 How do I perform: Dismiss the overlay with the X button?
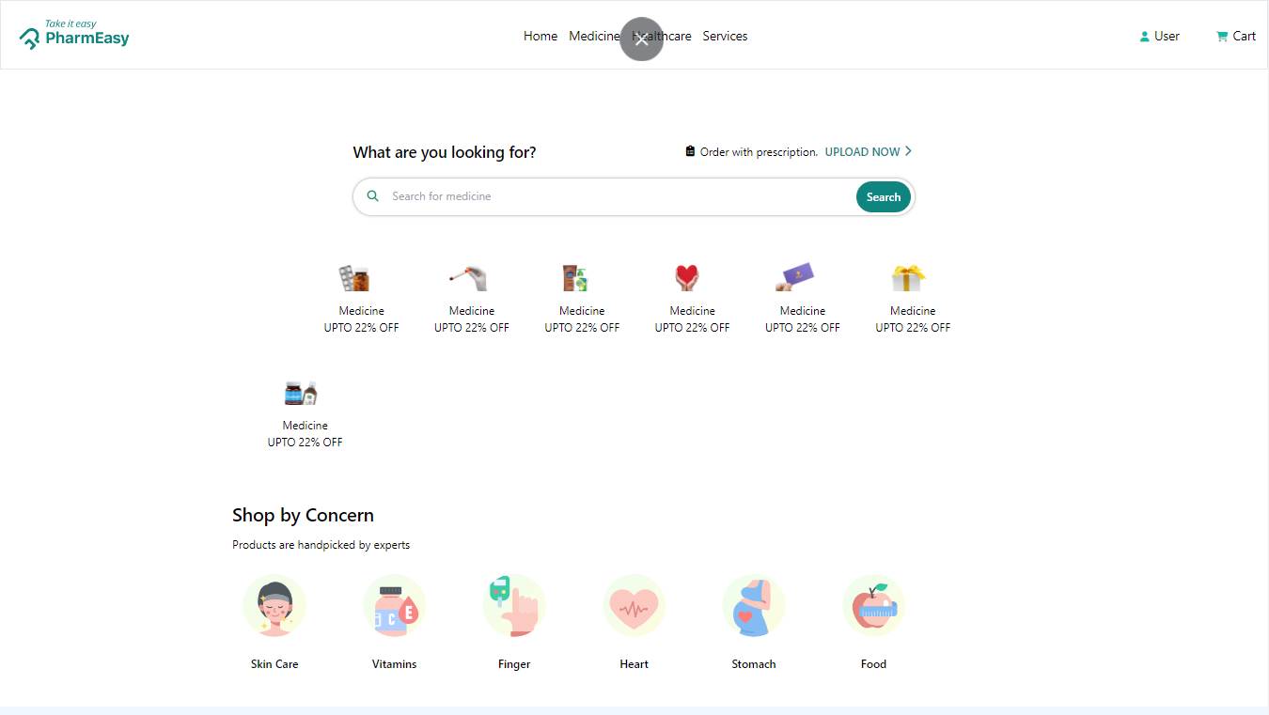[x=642, y=39]
